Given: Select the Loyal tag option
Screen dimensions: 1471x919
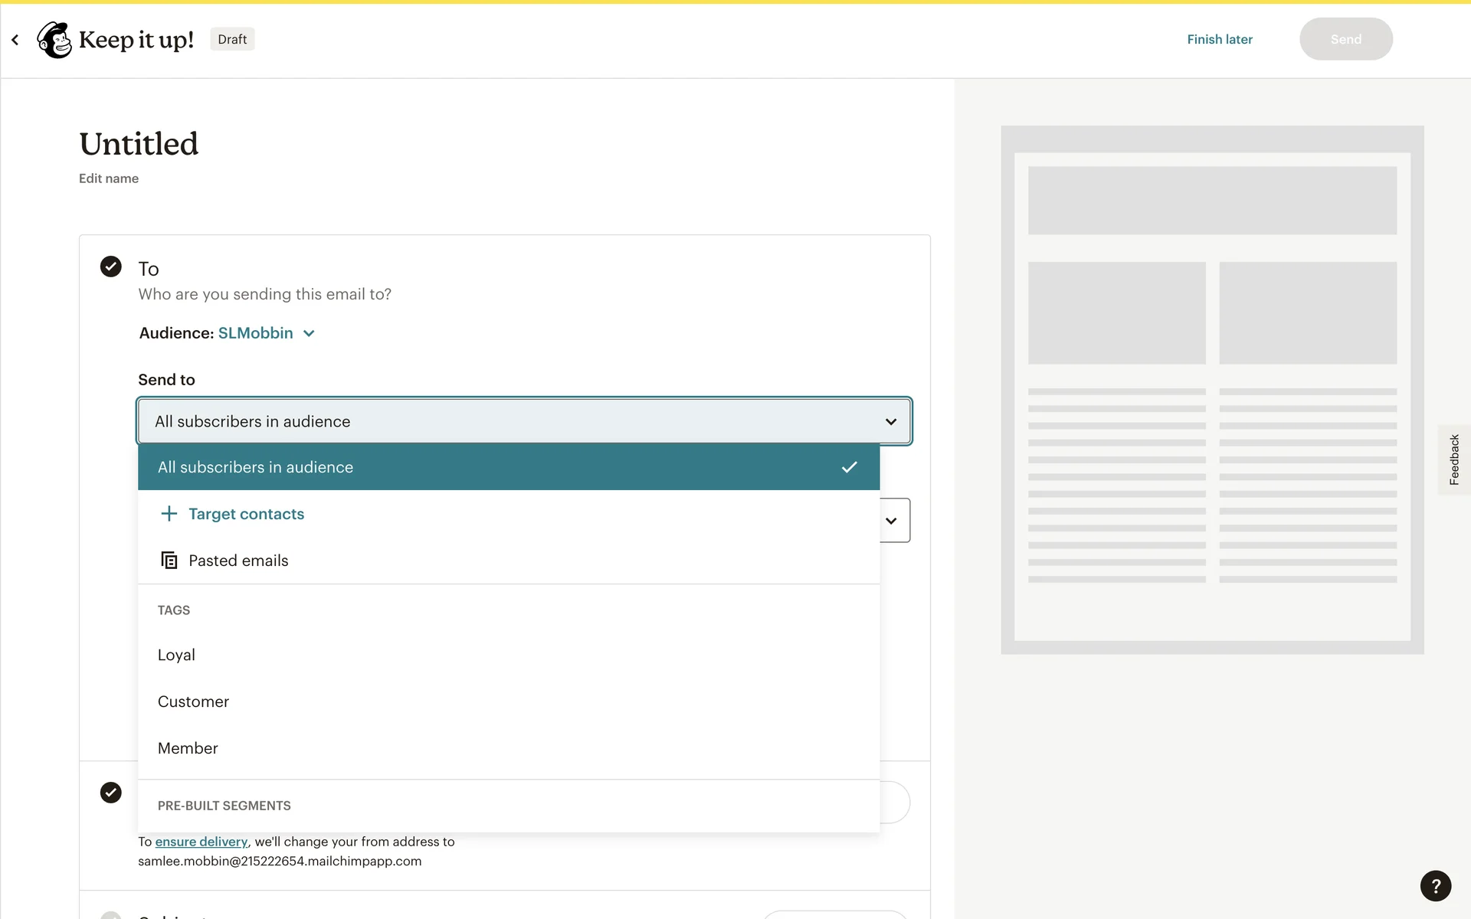Looking at the screenshot, I should pos(177,655).
